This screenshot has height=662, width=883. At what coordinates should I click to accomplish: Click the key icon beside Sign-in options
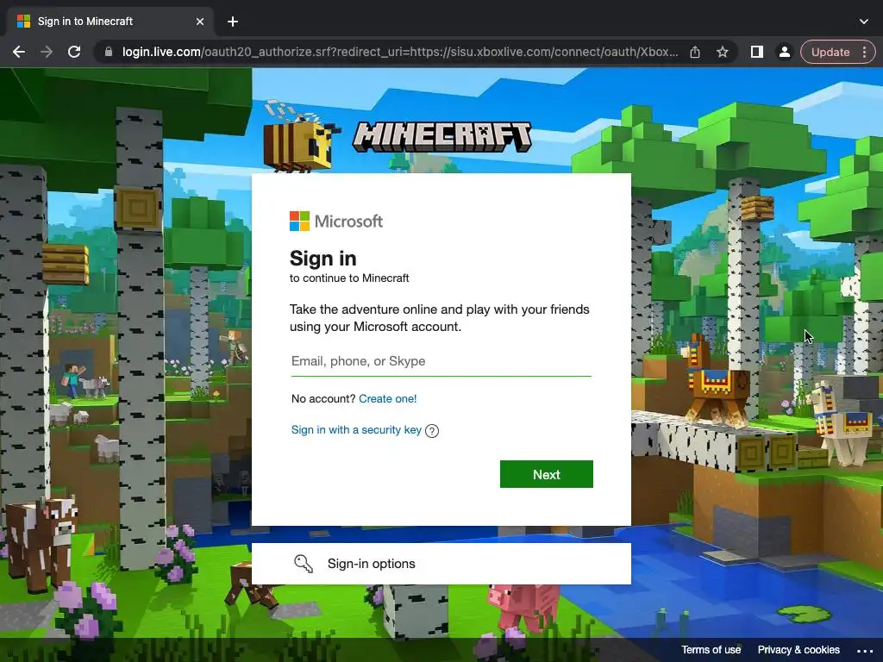click(x=303, y=564)
